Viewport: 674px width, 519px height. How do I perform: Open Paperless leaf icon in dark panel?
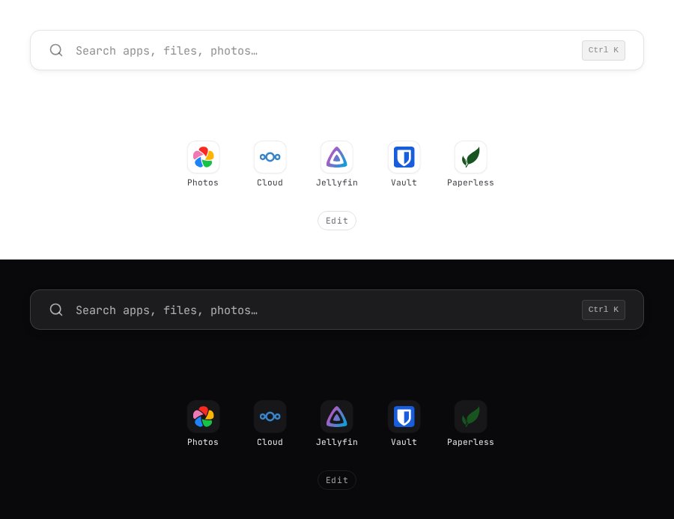471,417
